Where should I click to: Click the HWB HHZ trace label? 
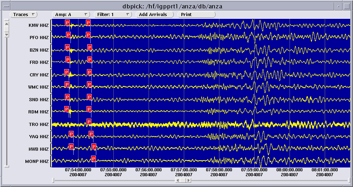(x=38, y=149)
